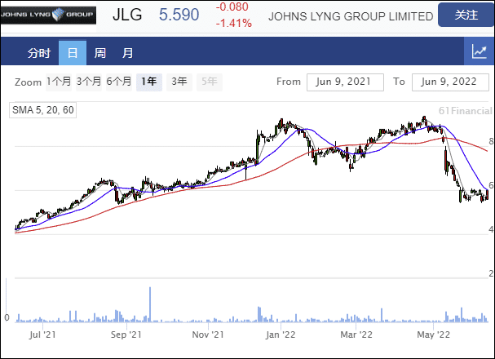495x359 pixels.
Task: Click the Zoom label text
Action: tap(28, 82)
